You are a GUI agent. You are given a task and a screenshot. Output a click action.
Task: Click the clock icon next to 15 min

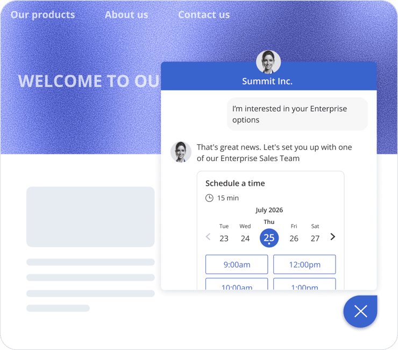[209, 198]
